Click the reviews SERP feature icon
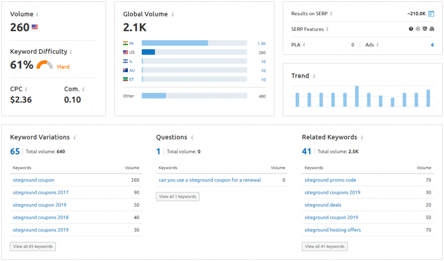444x261 pixels. pos(425,29)
